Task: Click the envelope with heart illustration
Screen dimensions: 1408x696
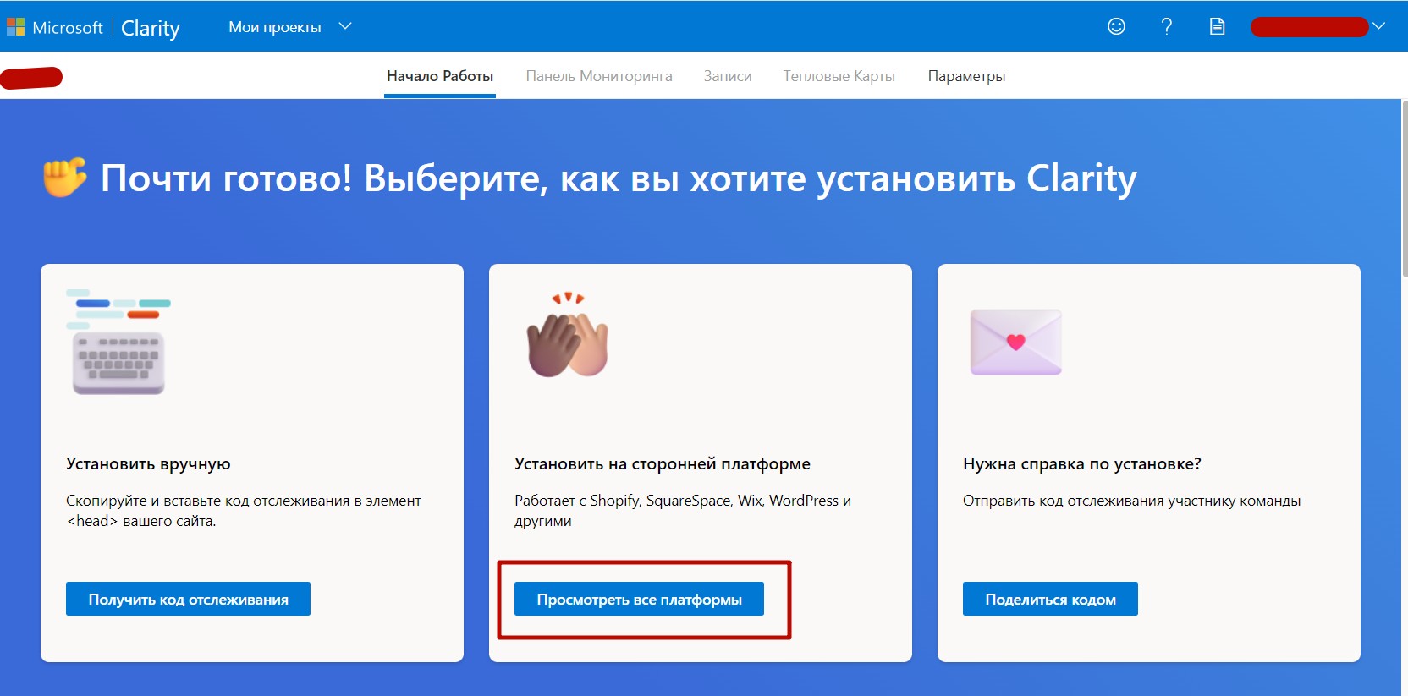Action: point(1016,342)
